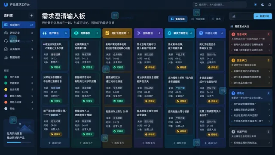Switch to 看板视图 tab
The image size is (275, 155).
(x=177, y=19)
